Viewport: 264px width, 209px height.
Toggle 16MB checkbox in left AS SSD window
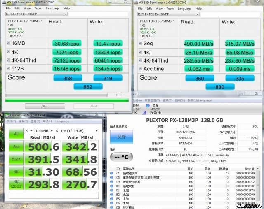point(8,43)
